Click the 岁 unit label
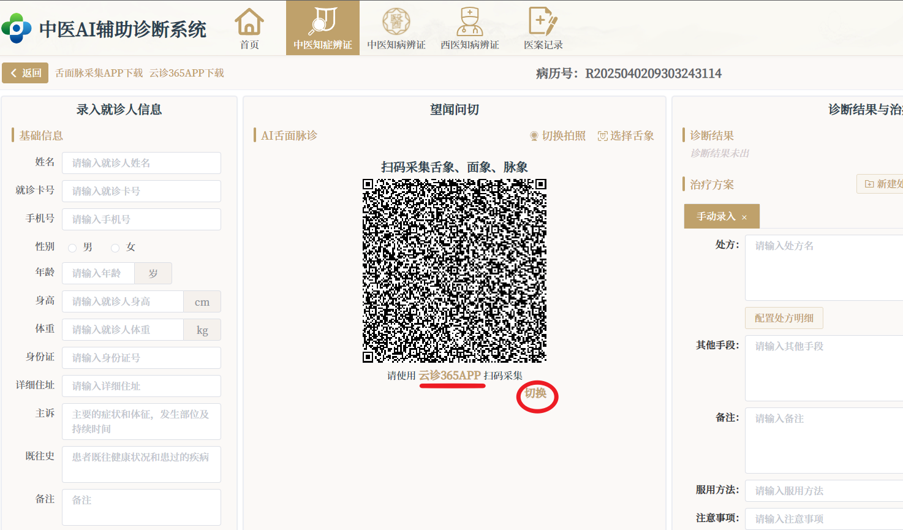Viewport: 903px width, 530px height. pos(153,273)
